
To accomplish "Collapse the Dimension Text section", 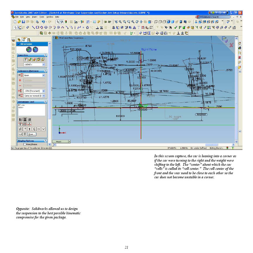I will [x=45, y=102].
